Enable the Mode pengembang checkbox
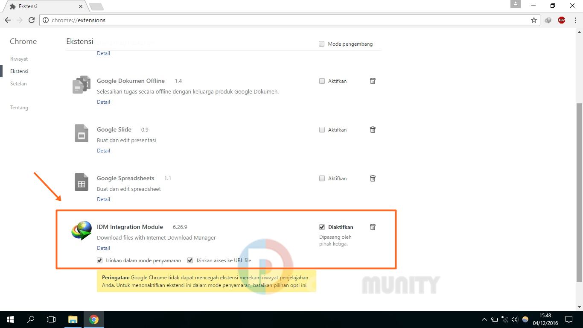Viewport: 583px width, 328px height. (322, 44)
